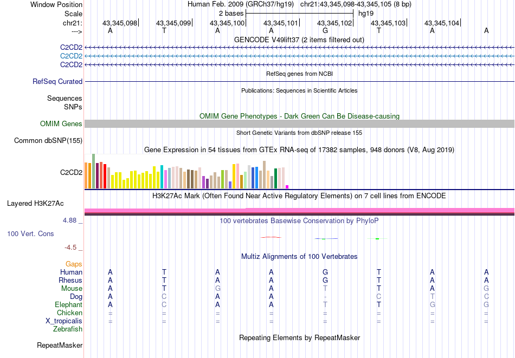Viewport: 515px width, 358px height.
Task: Open the Repeating Elements by RepeatMasker title
Action: point(299,338)
